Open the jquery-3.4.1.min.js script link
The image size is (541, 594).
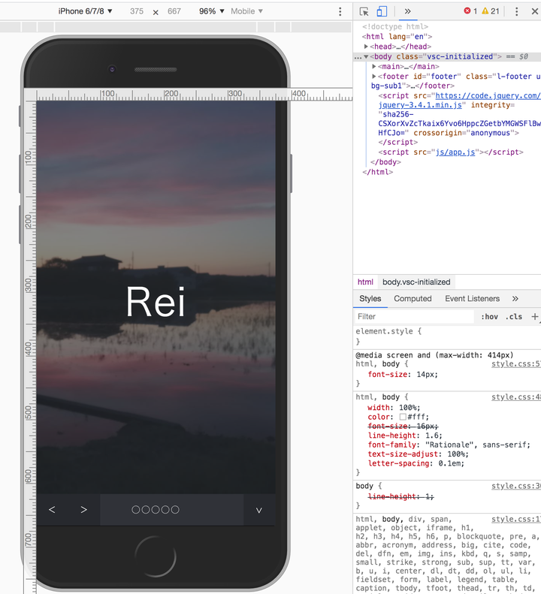pos(420,105)
